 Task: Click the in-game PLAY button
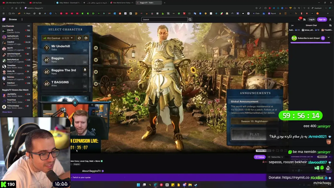click(x=254, y=134)
